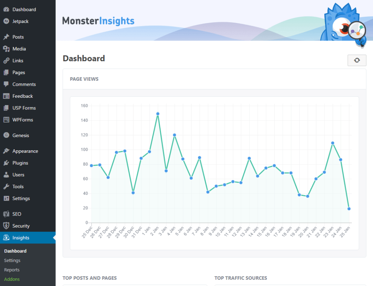Open the Insights Reports submenu link

(x=12, y=270)
